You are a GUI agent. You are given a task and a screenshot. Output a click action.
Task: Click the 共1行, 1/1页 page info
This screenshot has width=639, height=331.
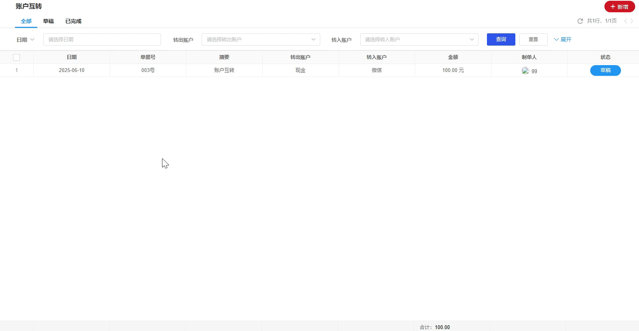point(602,21)
